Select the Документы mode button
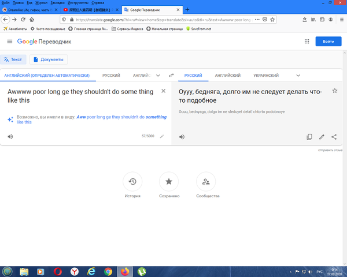 (x=49, y=59)
